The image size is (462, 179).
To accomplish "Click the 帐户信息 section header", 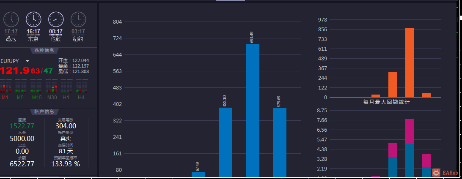I will (44, 112).
